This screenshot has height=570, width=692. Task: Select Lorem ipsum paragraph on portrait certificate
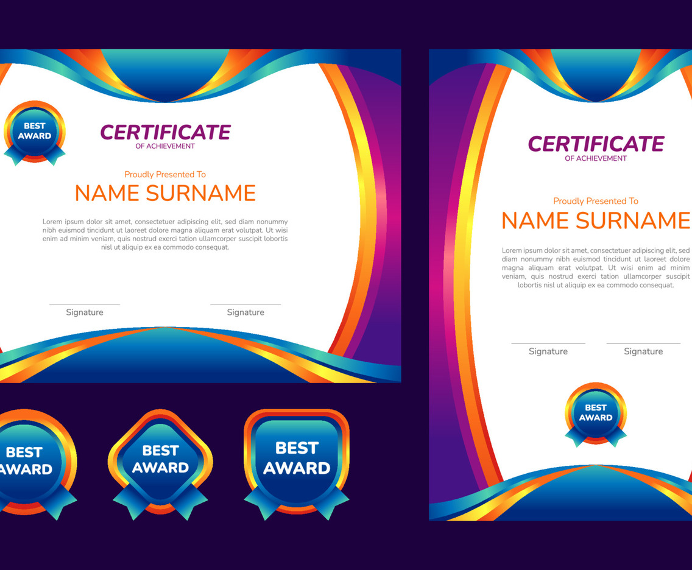click(596, 268)
